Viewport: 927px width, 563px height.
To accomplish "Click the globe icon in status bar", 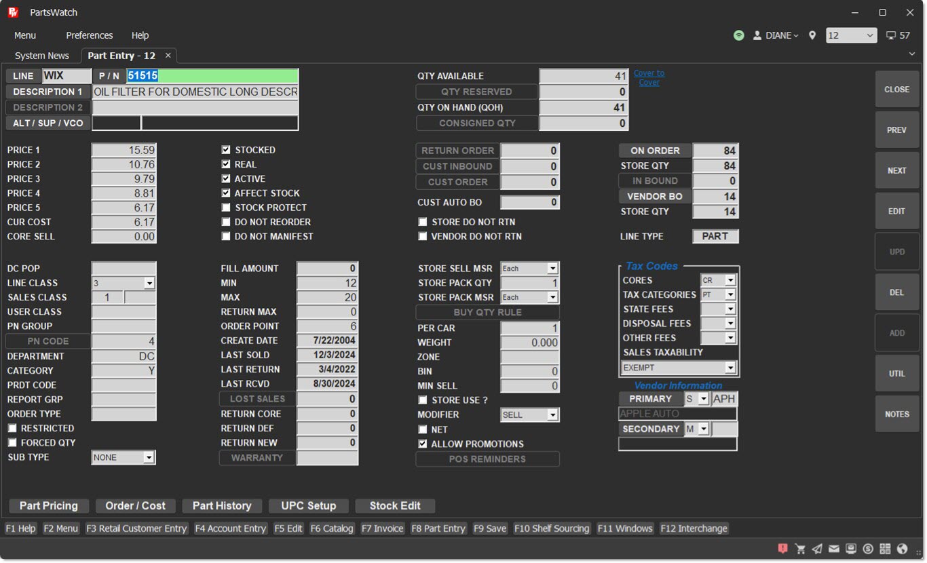I will tap(902, 549).
